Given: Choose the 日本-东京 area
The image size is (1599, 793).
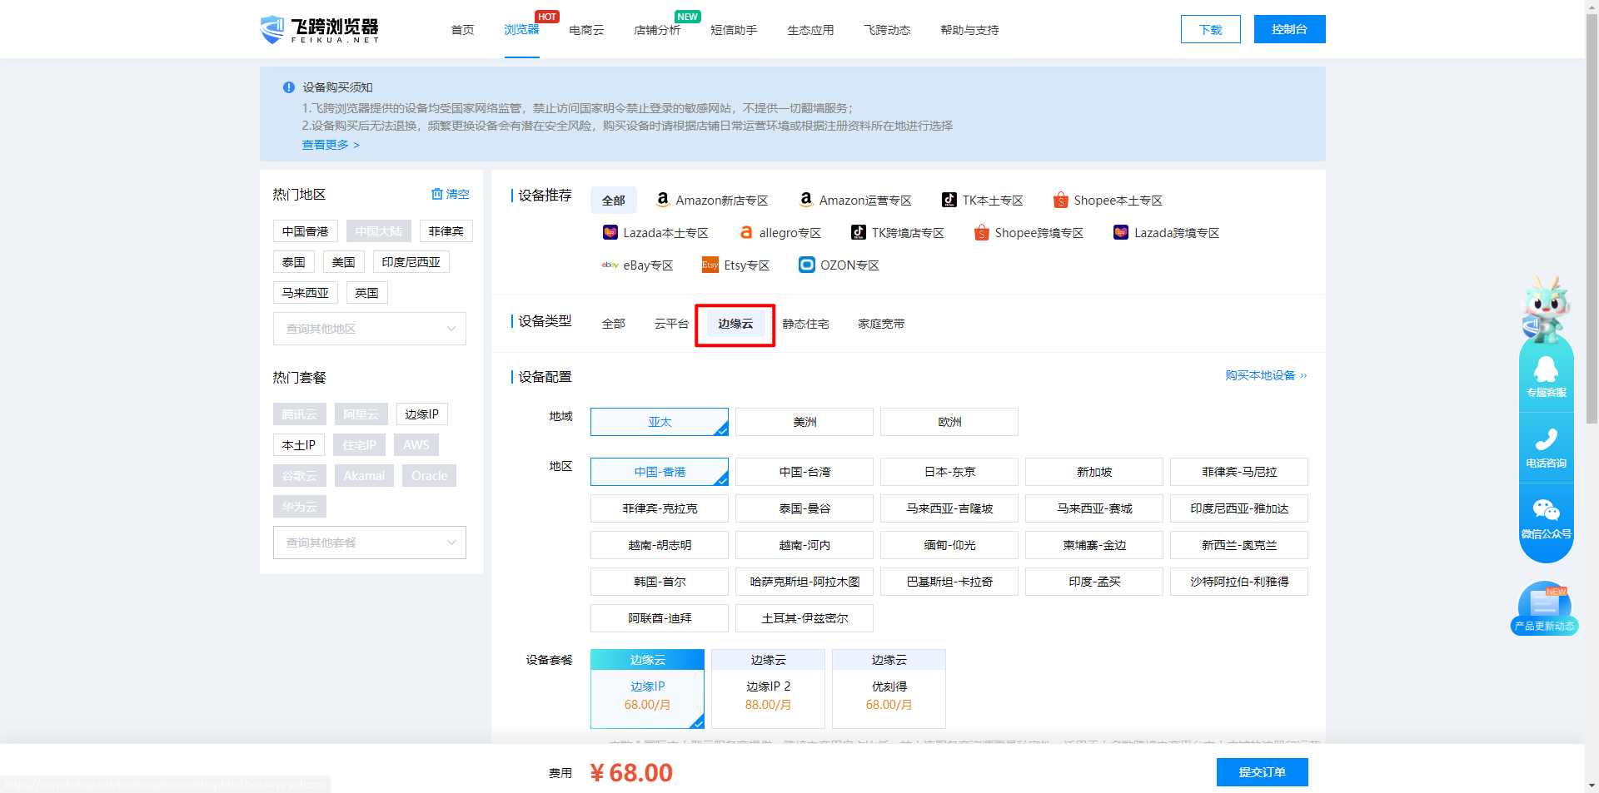Looking at the screenshot, I should [x=949, y=472].
